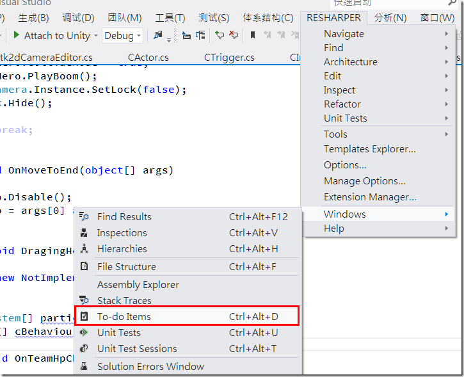The height and width of the screenshot is (377, 464).
Task: Expand the Refactor submenu
Action: pos(378,104)
